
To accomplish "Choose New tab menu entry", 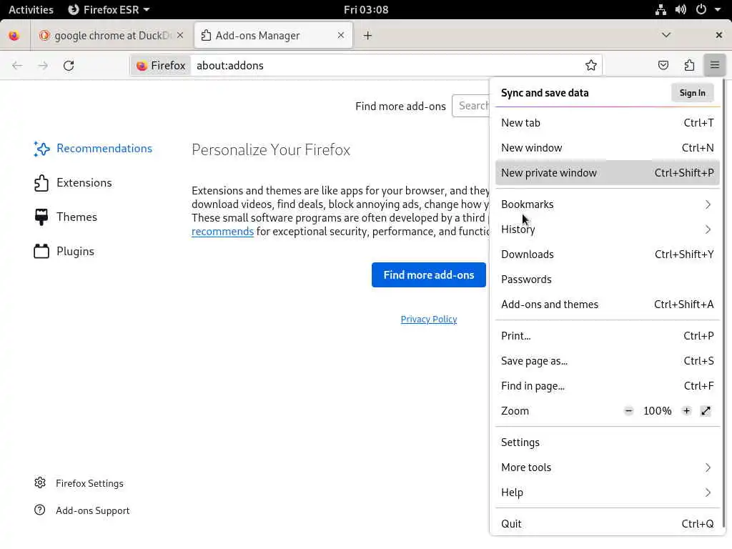I will click(608, 123).
